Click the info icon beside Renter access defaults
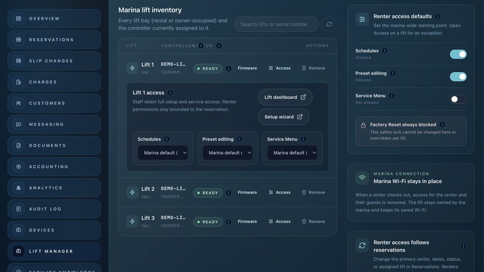484x272 pixels. tap(438, 16)
